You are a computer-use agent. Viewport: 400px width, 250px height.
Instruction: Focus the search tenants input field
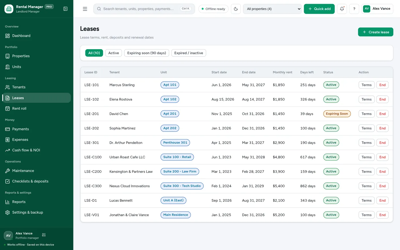[x=144, y=9]
